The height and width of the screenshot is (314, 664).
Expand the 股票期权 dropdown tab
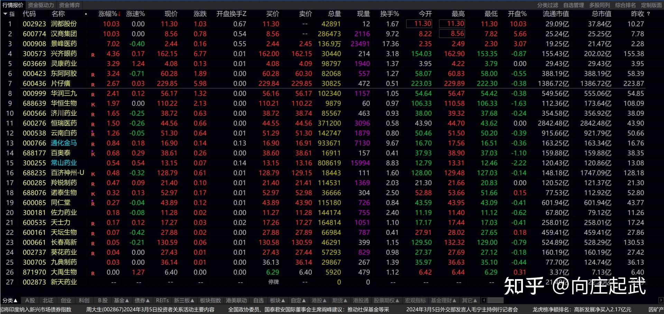point(386,301)
